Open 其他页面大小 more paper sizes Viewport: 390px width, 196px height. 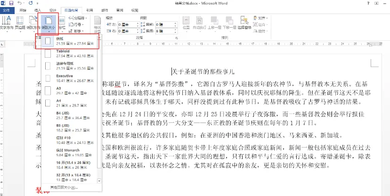tap(64, 188)
